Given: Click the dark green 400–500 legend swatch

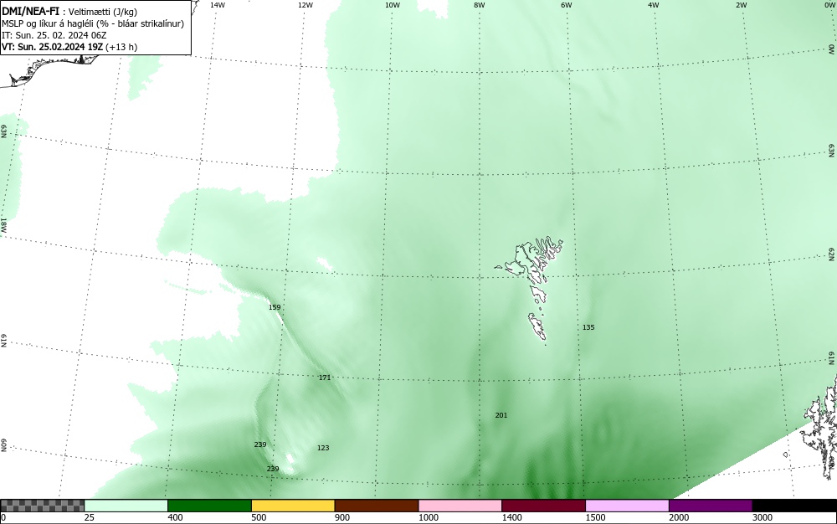Looking at the screenshot, I should click(209, 506).
